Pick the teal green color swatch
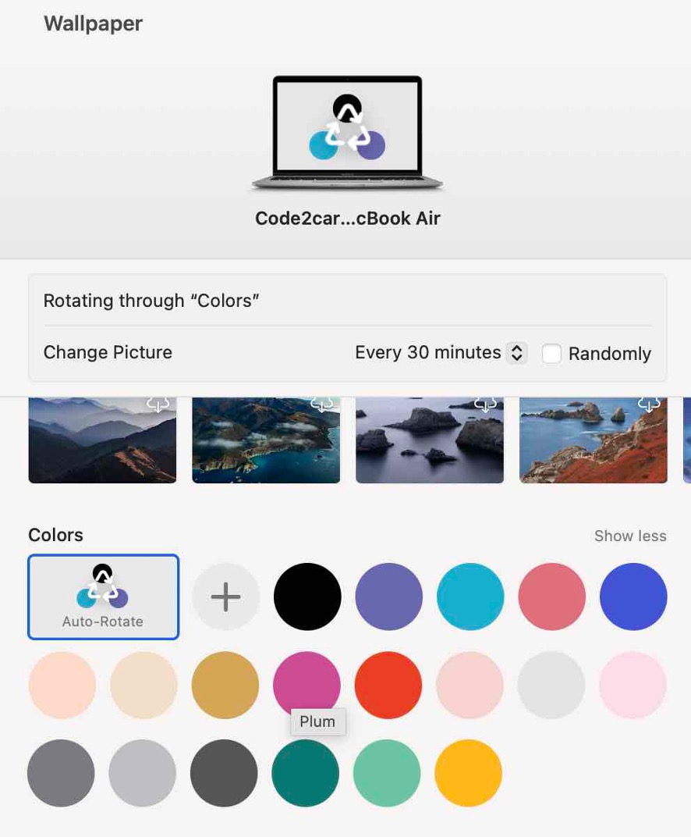This screenshot has height=837, width=691. pyautogui.click(x=306, y=773)
